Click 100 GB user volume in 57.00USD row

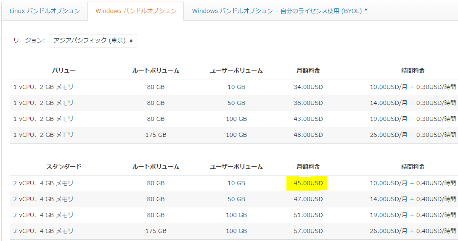236,231
